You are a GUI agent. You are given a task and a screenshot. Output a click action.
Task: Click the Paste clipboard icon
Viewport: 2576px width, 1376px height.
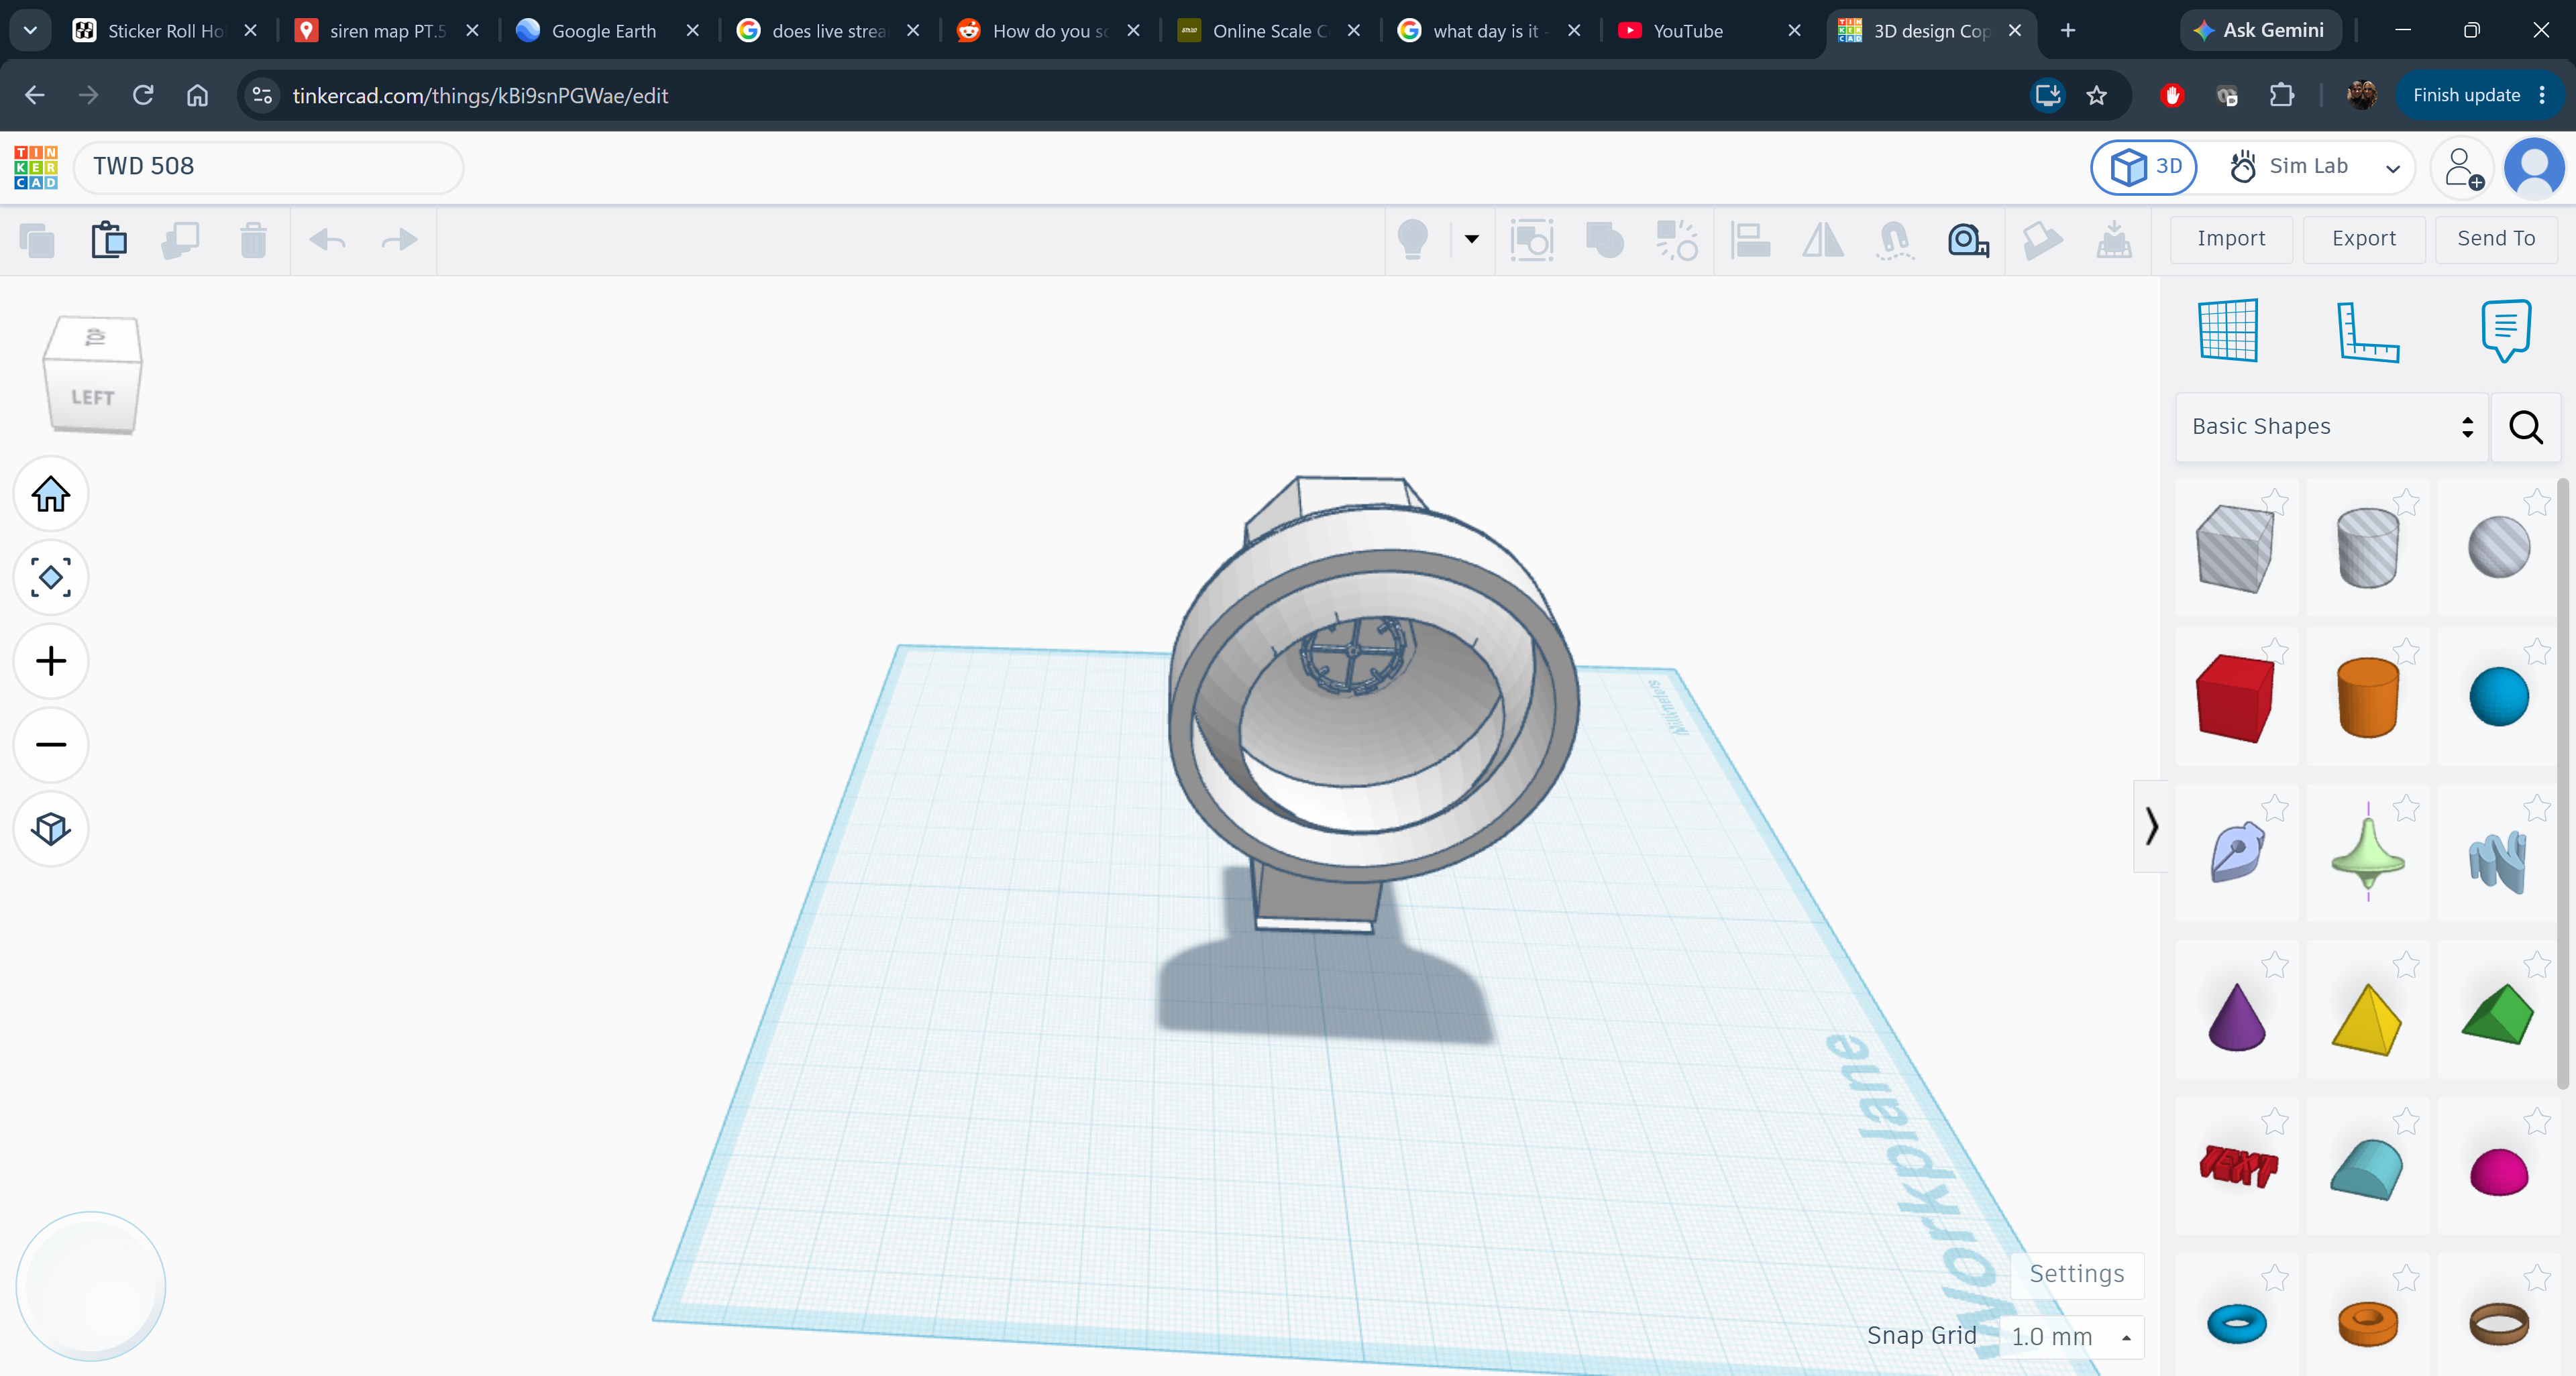pos(109,240)
